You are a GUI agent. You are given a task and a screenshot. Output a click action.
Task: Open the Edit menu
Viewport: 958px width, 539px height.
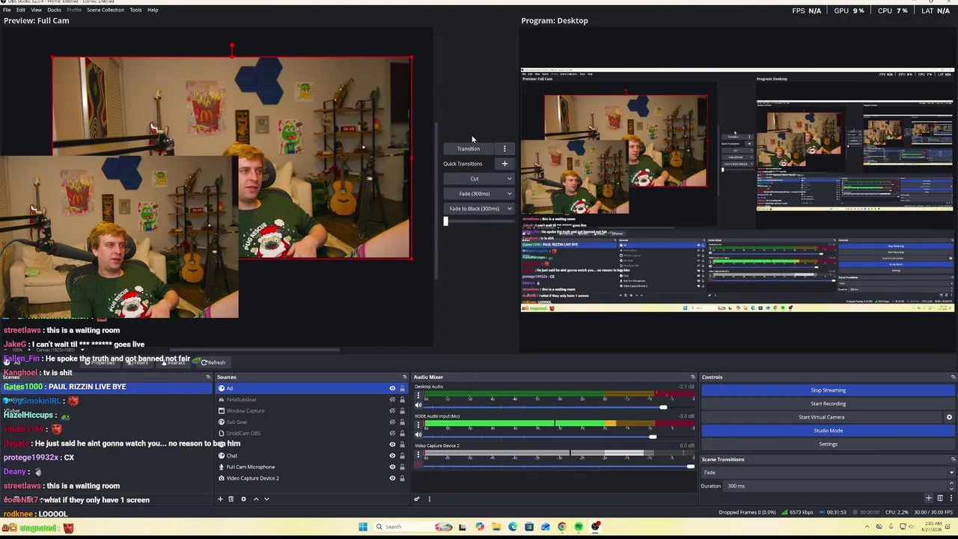pyautogui.click(x=21, y=10)
